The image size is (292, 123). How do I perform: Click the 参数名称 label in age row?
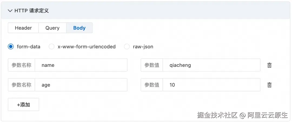pyautogui.click(x=21, y=85)
